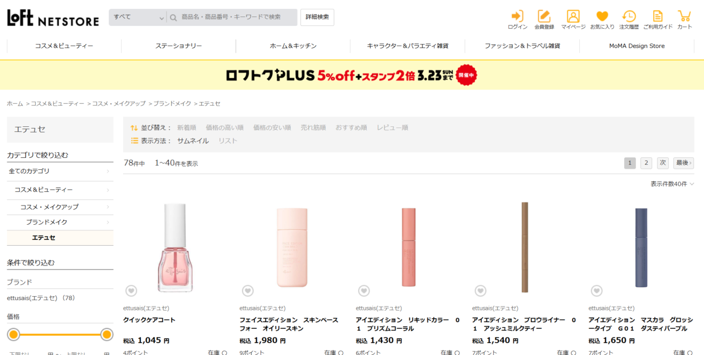Viewport: 704px width, 355px height.
Task: Open ファッション&トラベル雑貨 navigation menu
Action: coord(522,46)
